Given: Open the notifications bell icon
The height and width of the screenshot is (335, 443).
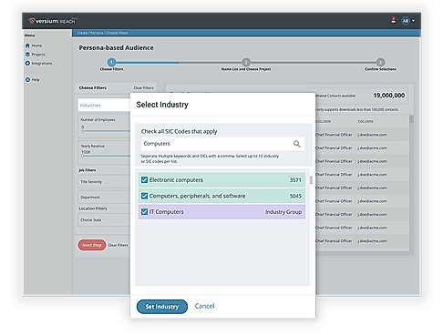Looking at the screenshot, I should click(393, 20).
